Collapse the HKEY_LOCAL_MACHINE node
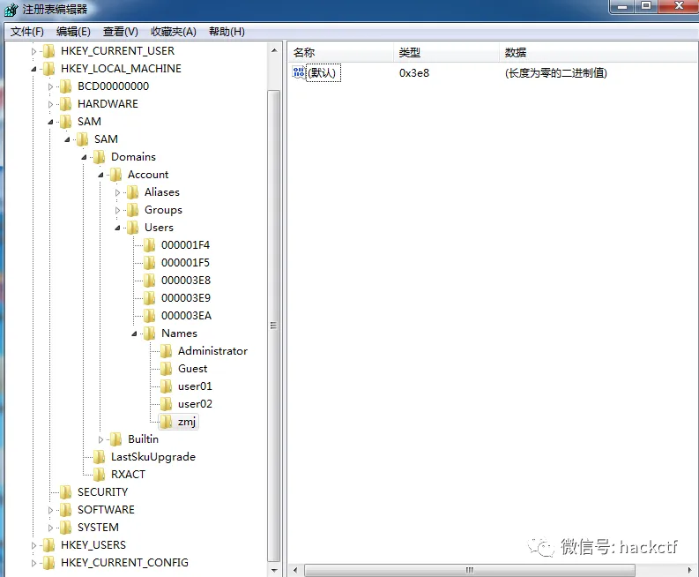Screen dimensions: 699x577 click(33, 69)
